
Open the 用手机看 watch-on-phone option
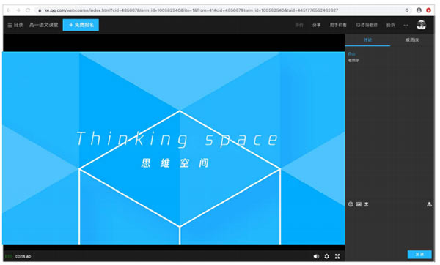point(338,25)
